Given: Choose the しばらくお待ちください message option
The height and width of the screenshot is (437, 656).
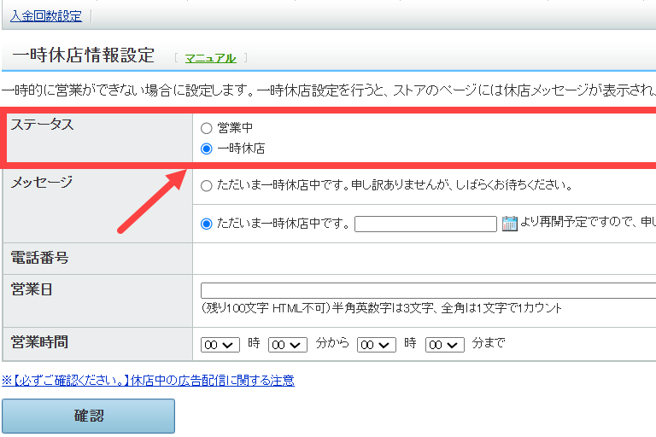Looking at the screenshot, I should click(206, 186).
